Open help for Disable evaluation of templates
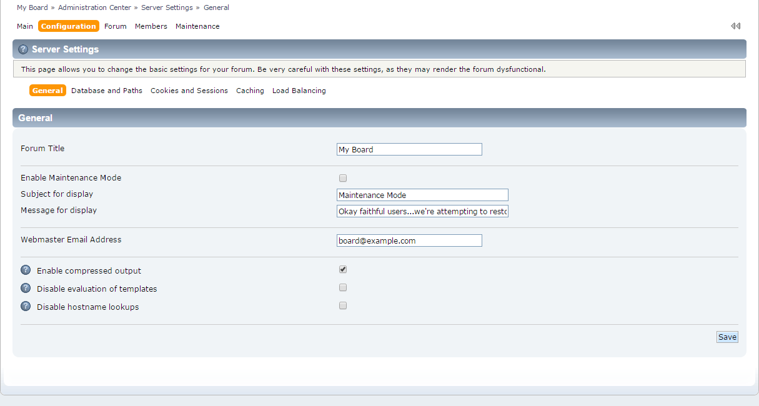Image resolution: width=759 pixels, height=406 pixels. point(25,288)
